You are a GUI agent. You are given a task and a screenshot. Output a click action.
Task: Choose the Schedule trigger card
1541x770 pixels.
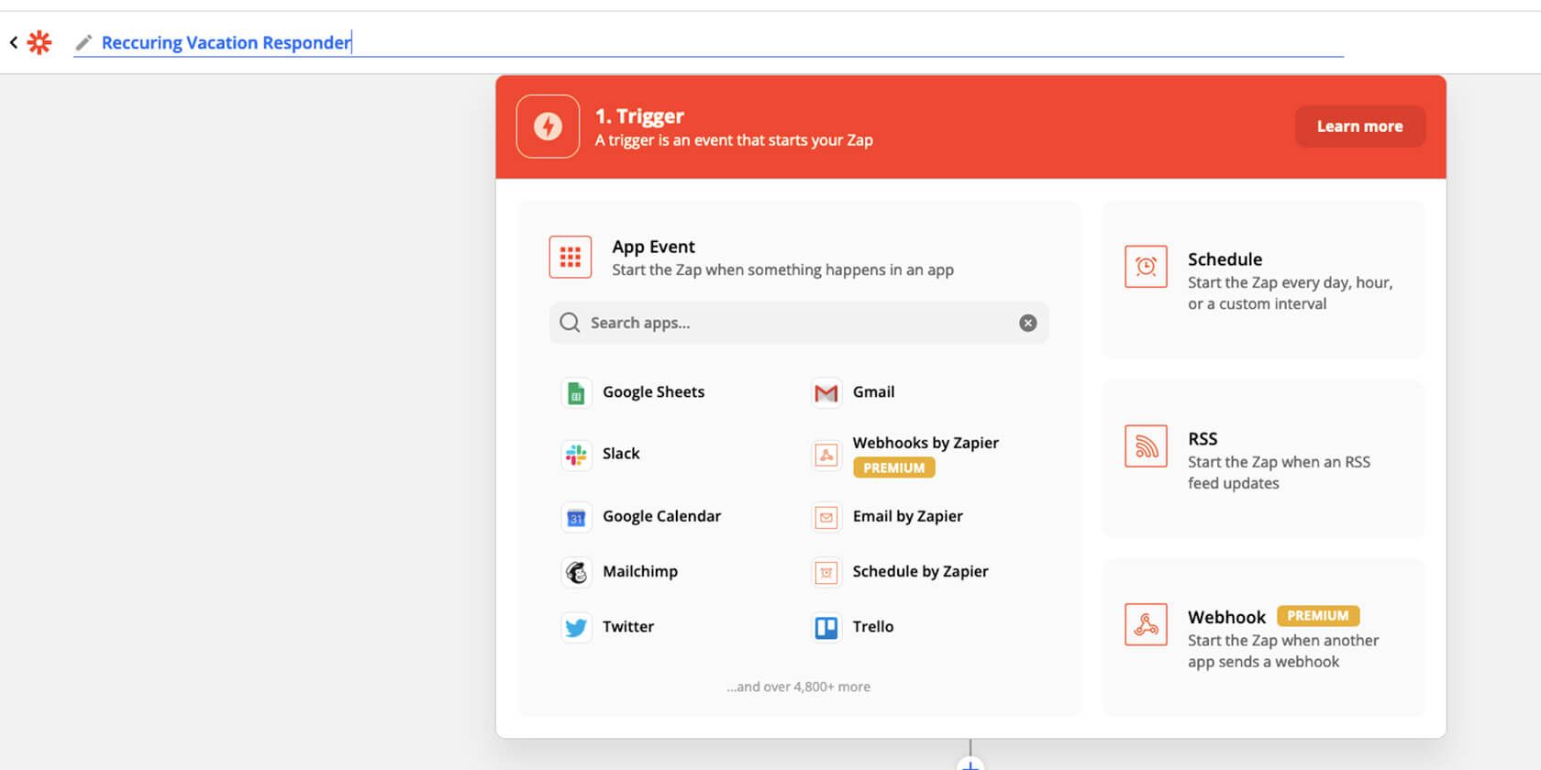1263,280
